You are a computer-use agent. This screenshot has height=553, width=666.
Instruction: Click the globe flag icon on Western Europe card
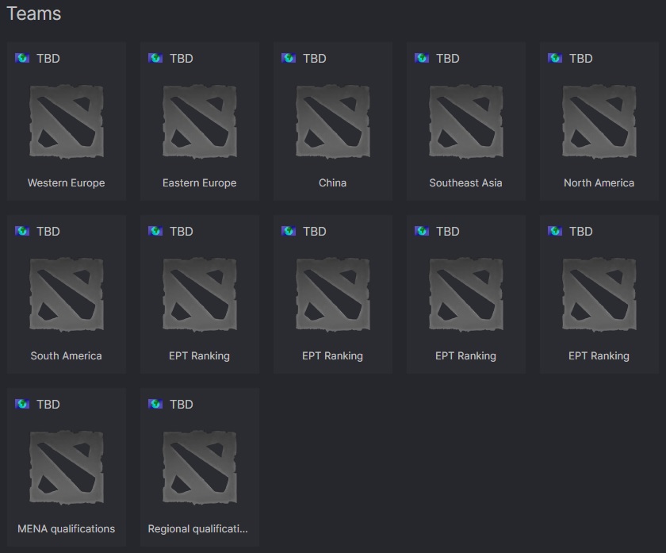pyautogui.click(x=22, y=58)
